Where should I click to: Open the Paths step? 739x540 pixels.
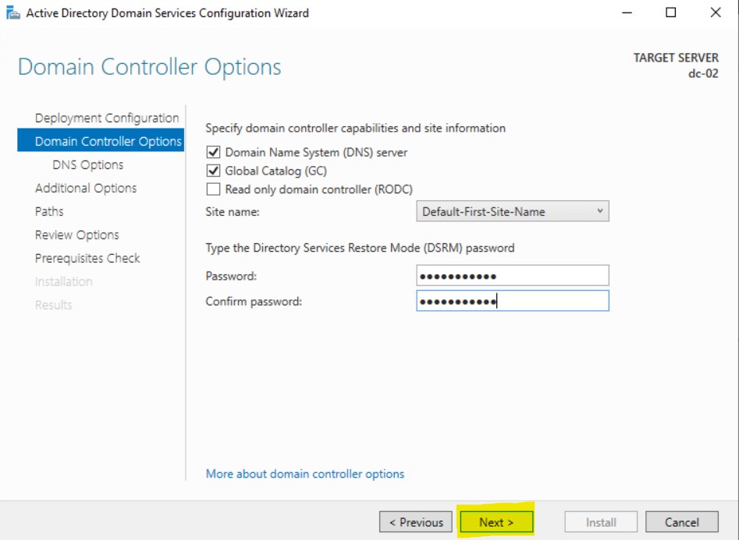49,211
